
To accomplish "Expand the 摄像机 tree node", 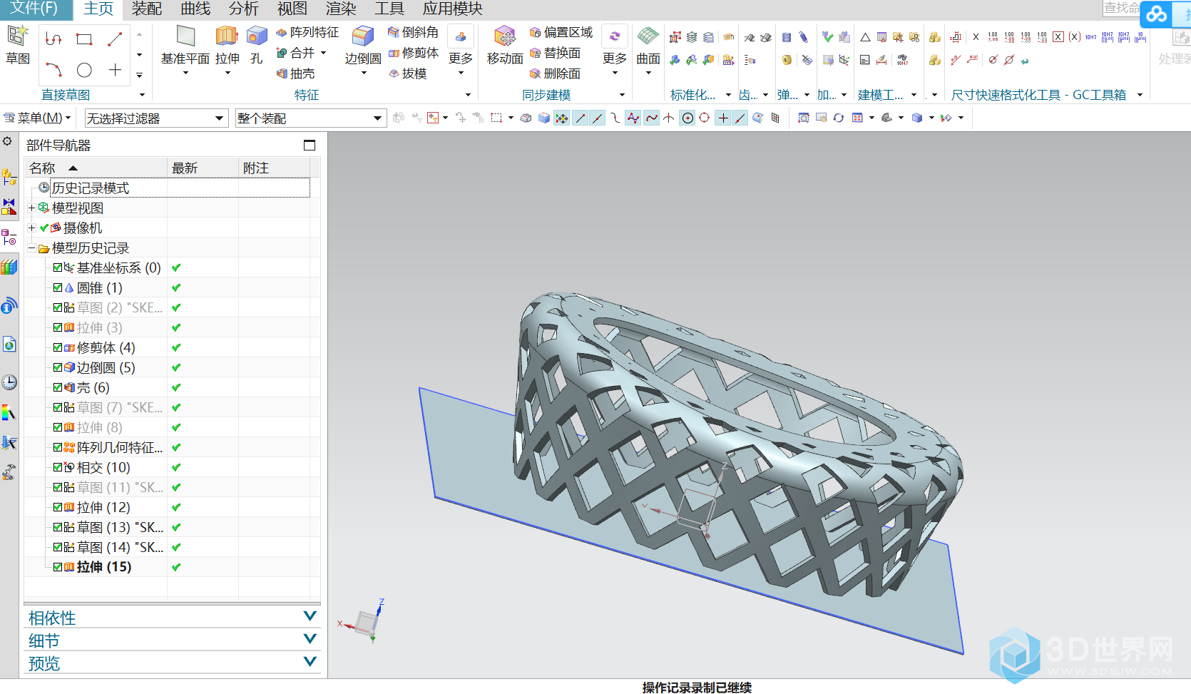I will pyautogui.click(x=31, y=228).
